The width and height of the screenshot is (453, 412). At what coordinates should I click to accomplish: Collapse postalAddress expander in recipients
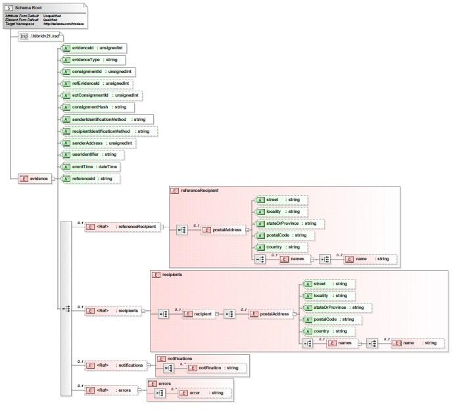(295, 314)
